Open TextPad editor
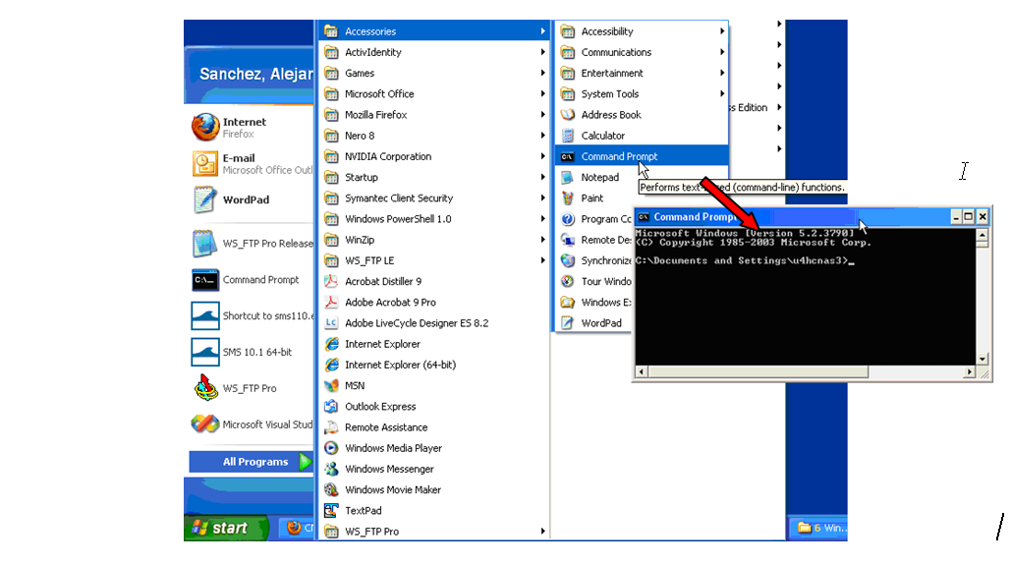1011x564 pixels. (x=435, y=511)
